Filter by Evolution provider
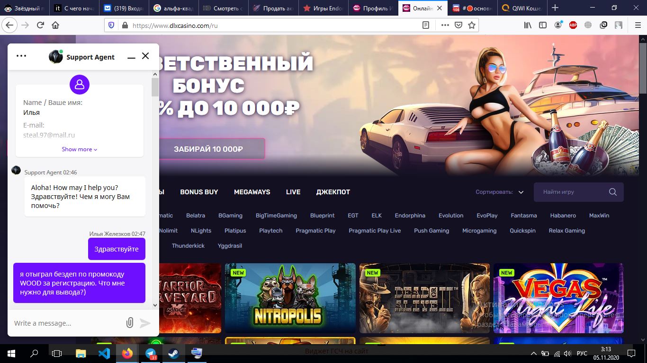Screen dimensions: 647x363 451,216
